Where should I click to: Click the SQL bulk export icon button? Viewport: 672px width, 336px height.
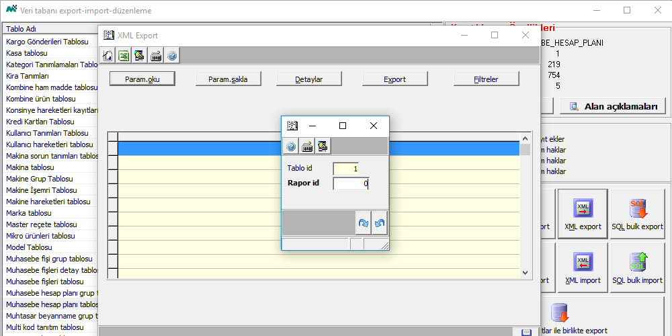tap(638, 214)
